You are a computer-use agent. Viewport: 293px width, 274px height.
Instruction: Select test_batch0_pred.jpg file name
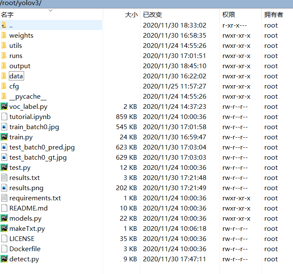pos(42,147)
